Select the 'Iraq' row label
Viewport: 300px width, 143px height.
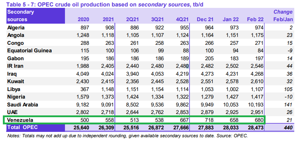13,74
